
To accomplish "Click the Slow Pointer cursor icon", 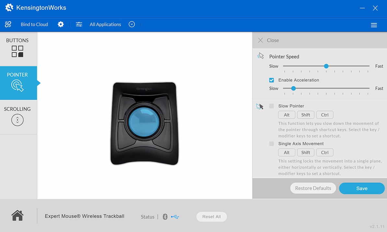I will (x=260, y=106).
